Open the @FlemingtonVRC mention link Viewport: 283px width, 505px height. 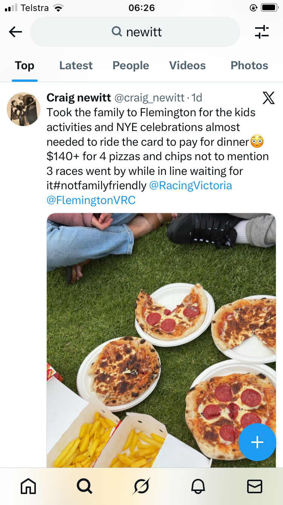[x=91, y=200]
